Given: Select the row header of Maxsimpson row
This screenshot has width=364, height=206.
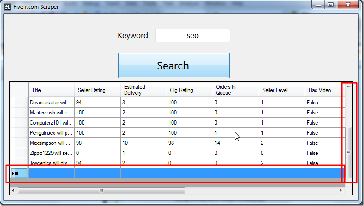Looking at the screenshot, I should [x=19, y=143].
